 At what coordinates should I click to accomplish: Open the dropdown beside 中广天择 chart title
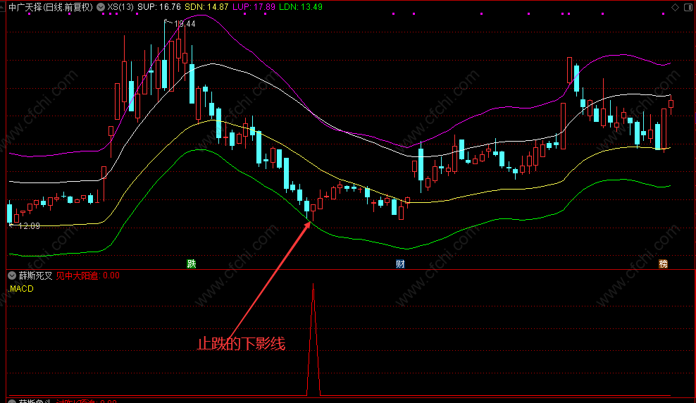[101, 7]
